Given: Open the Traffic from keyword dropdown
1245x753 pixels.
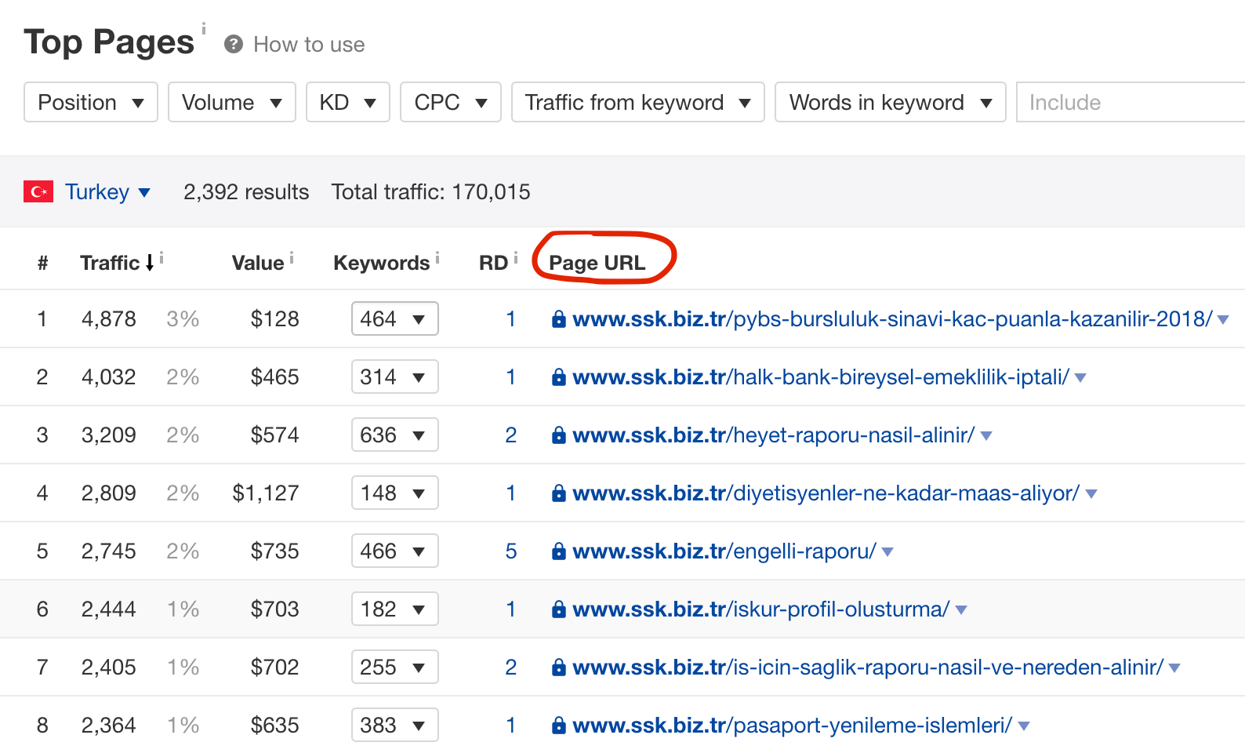Looking at the screenshot, I should click(638, 102).
